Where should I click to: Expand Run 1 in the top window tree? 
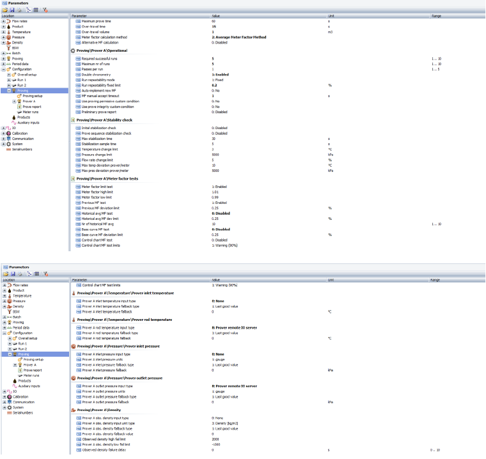(9, 80)
